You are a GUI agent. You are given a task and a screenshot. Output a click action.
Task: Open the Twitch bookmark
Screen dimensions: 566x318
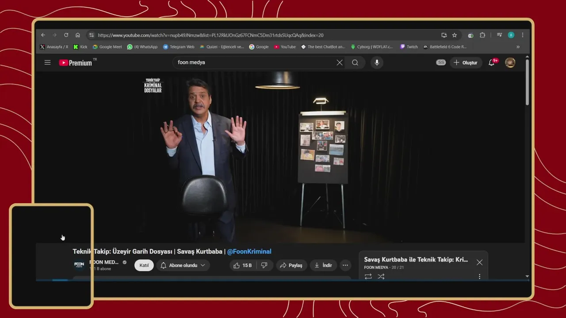tap(409, 47)
